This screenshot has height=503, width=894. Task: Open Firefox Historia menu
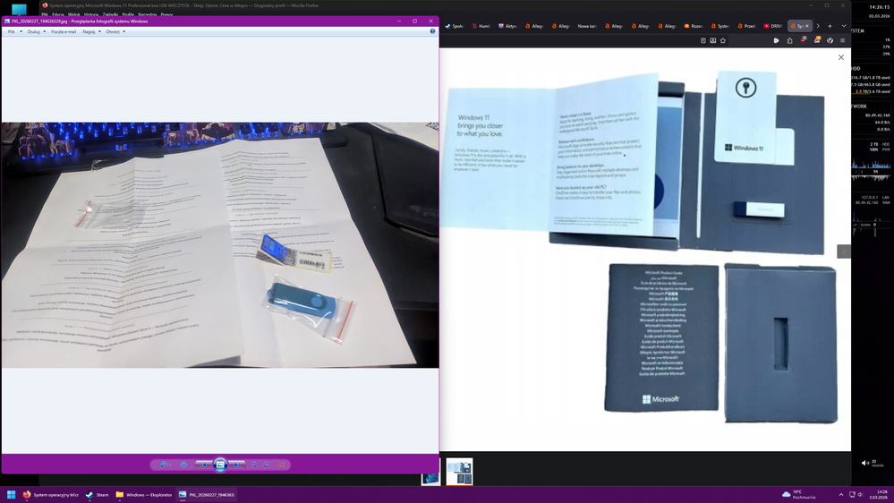pos(91,15)
